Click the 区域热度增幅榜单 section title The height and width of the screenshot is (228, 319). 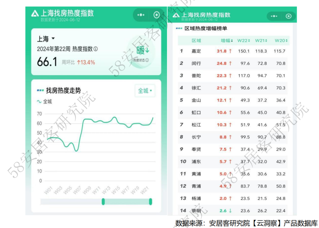pos(206,28)
